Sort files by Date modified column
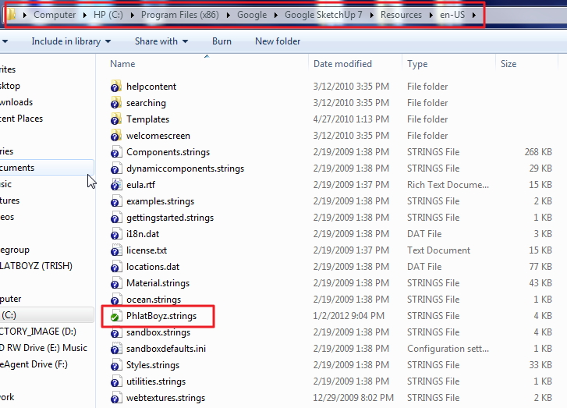This screenshot has height=408, width=567. [342, 64]
